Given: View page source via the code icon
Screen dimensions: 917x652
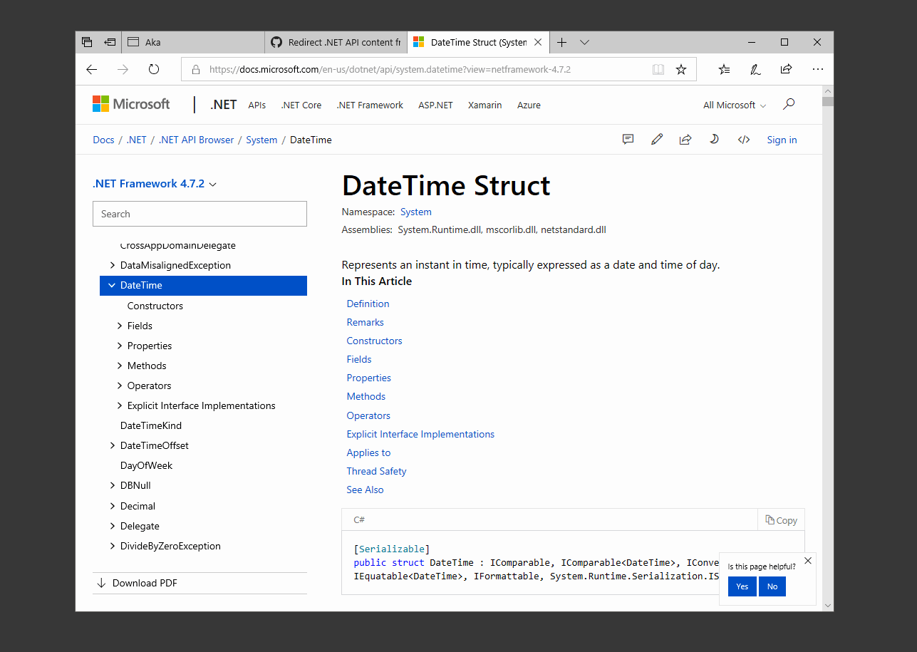Looking at the screenshot, I should [x=743, y=139].
